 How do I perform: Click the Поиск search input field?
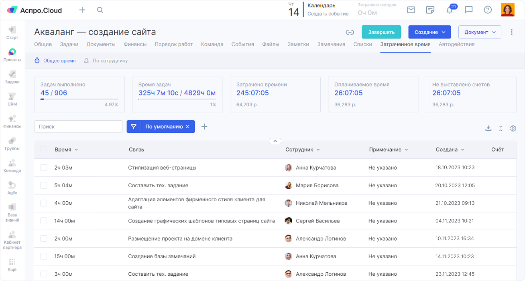78,127
